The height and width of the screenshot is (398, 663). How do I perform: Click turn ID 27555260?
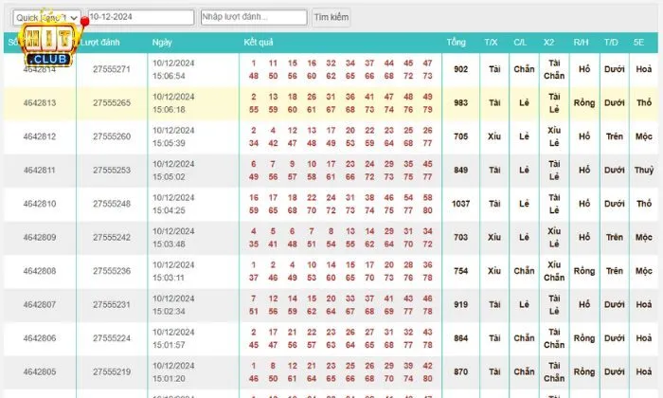(112, 136)
